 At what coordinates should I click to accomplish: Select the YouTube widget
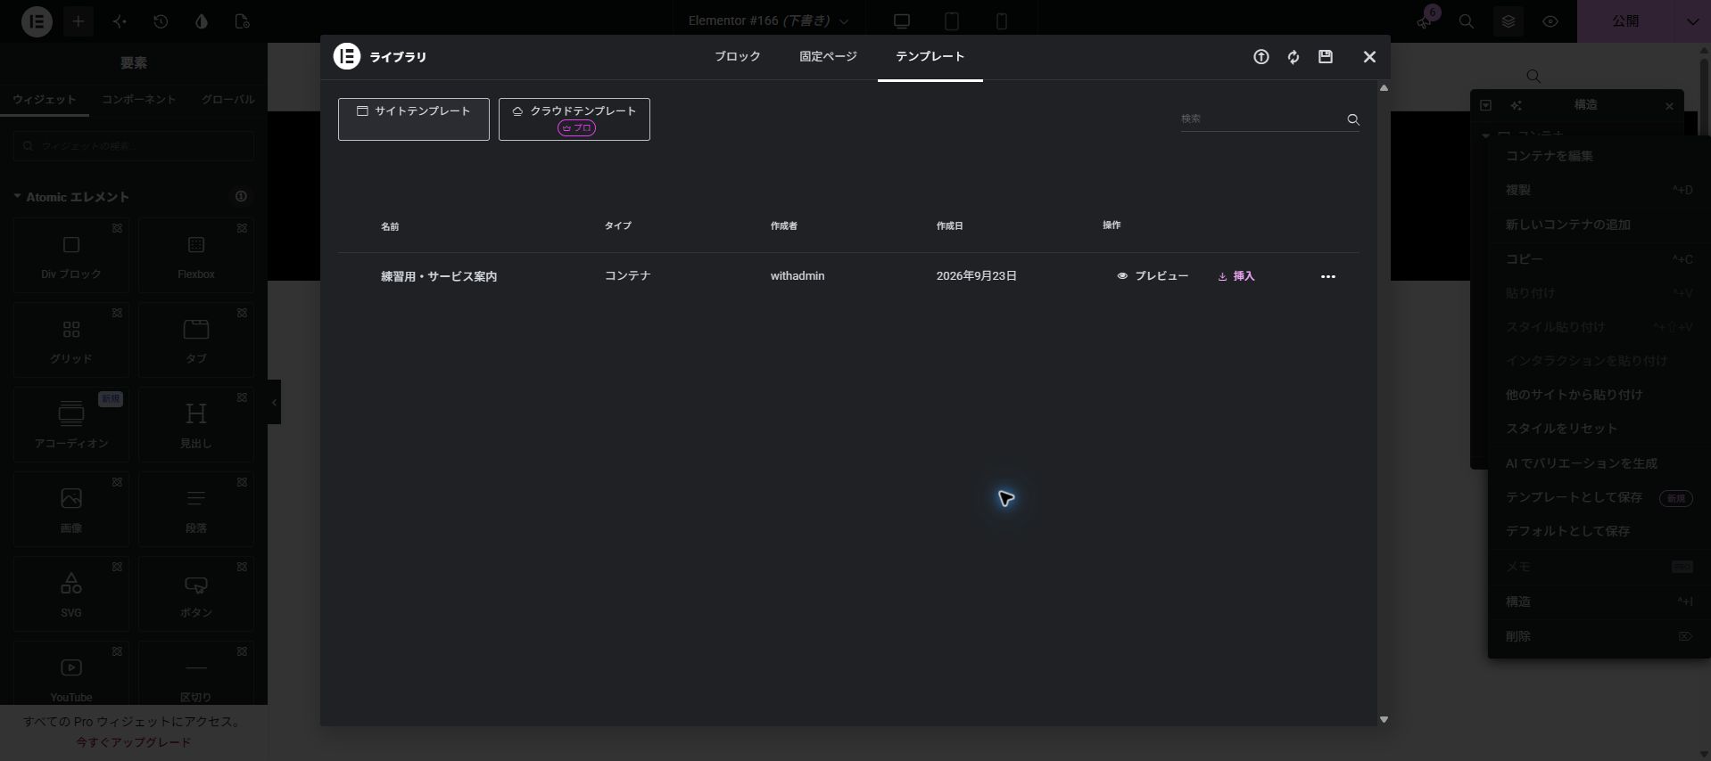(x=71, y=674)
